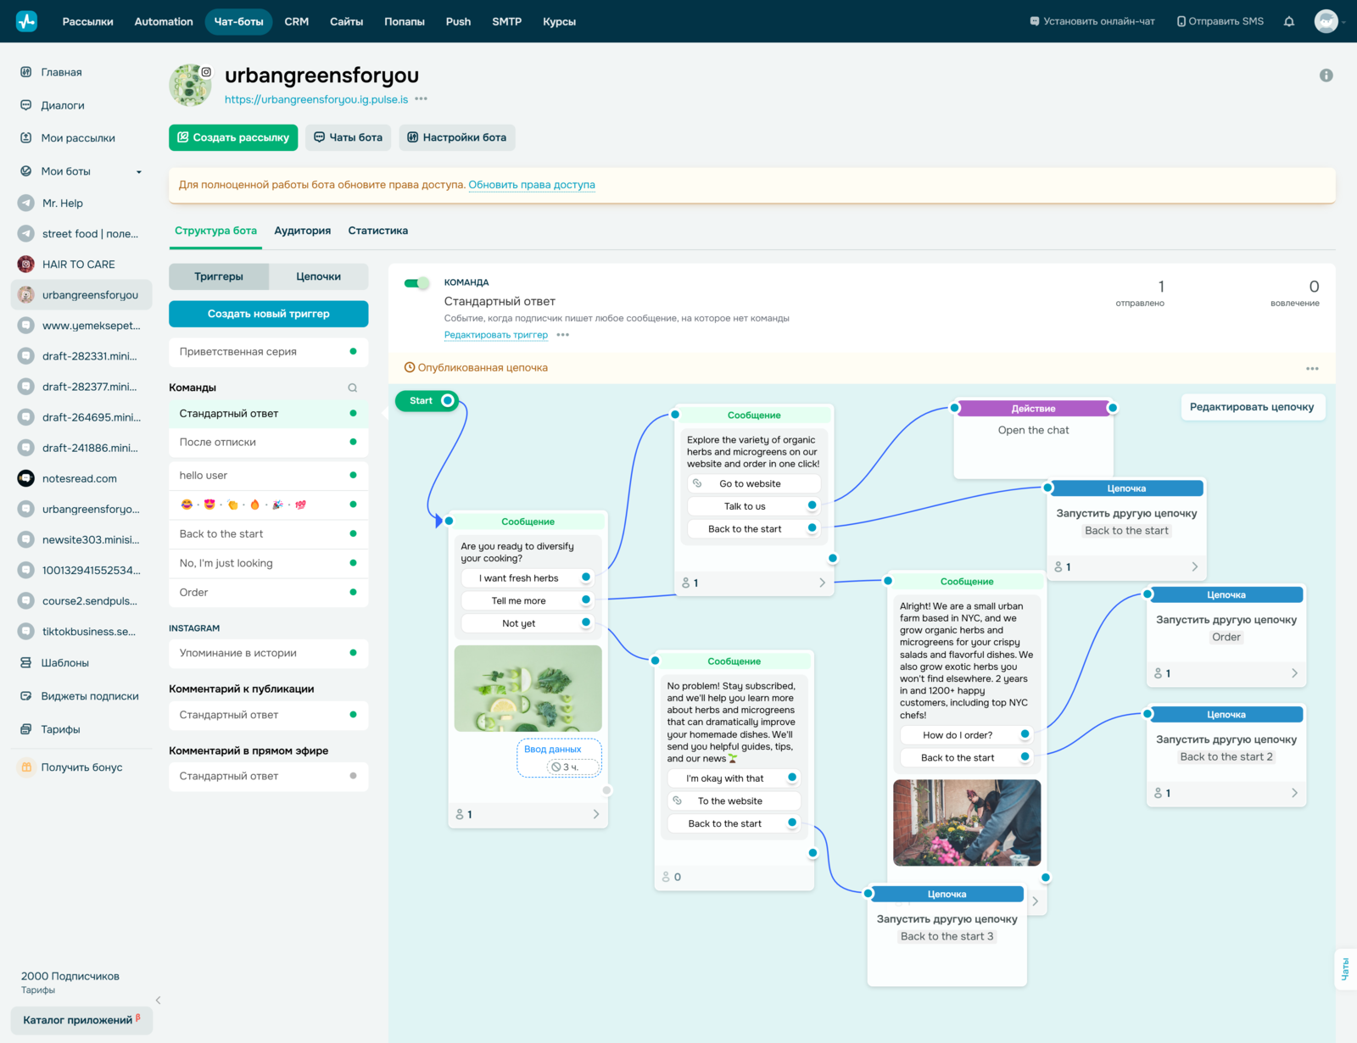The image size is (1357, 1043).
Task: Open Шаблоны in the sidebar
Action: pyautogui.click(x=65, y=663)
